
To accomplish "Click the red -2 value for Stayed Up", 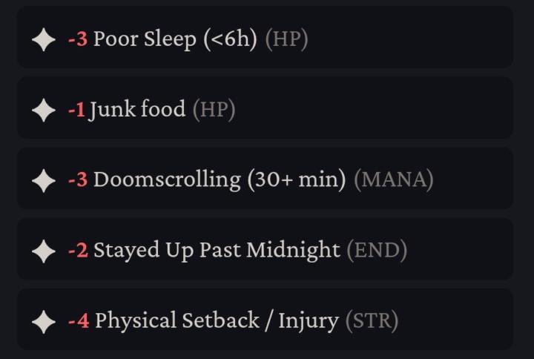I will (78, 251).
